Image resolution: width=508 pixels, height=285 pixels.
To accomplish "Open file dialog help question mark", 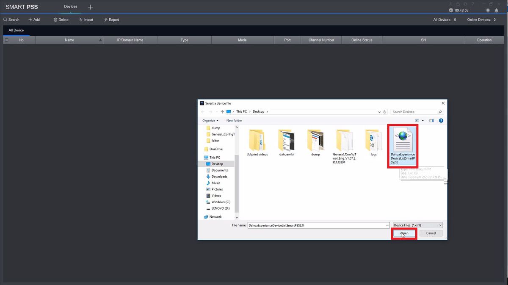I will pos(441,121).
